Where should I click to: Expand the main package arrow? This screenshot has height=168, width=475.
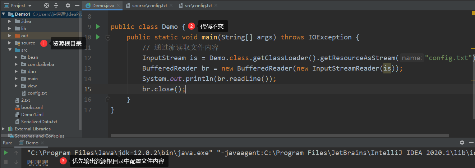click(16, 79)
